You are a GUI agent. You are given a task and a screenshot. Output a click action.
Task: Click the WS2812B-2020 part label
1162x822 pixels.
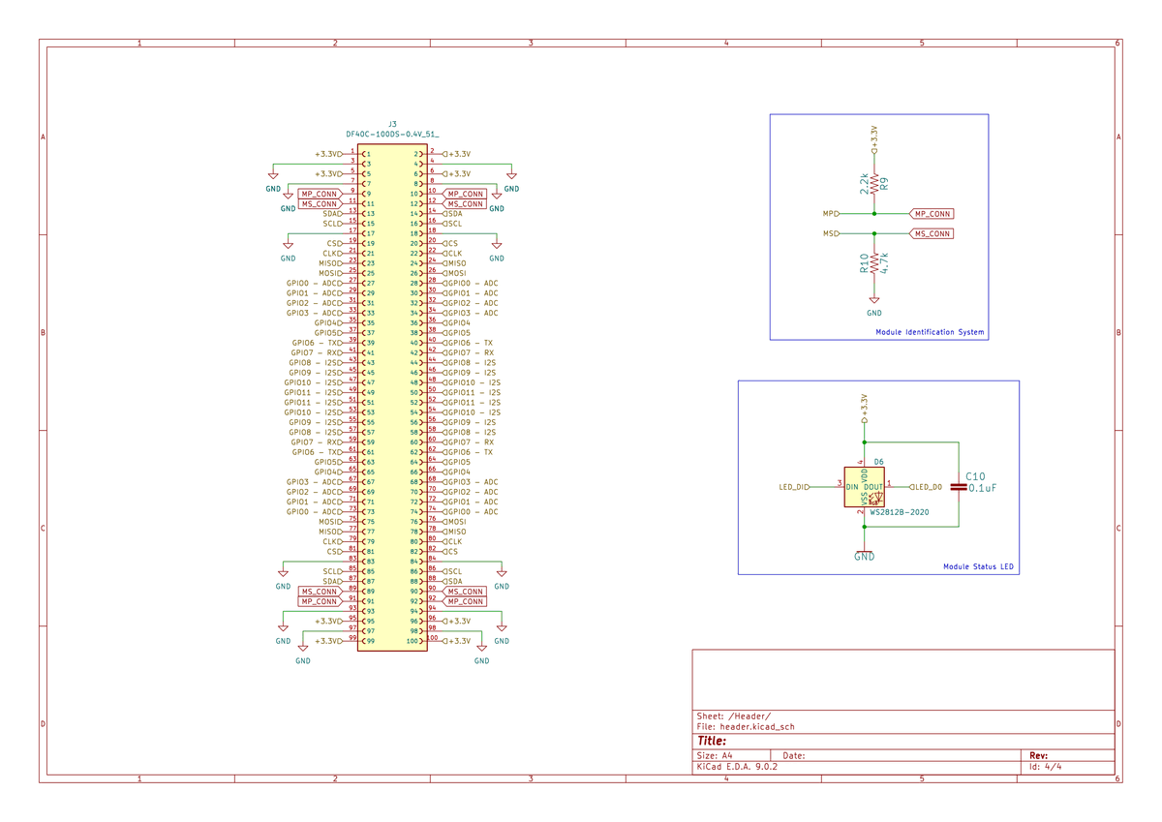coord(900,512)
